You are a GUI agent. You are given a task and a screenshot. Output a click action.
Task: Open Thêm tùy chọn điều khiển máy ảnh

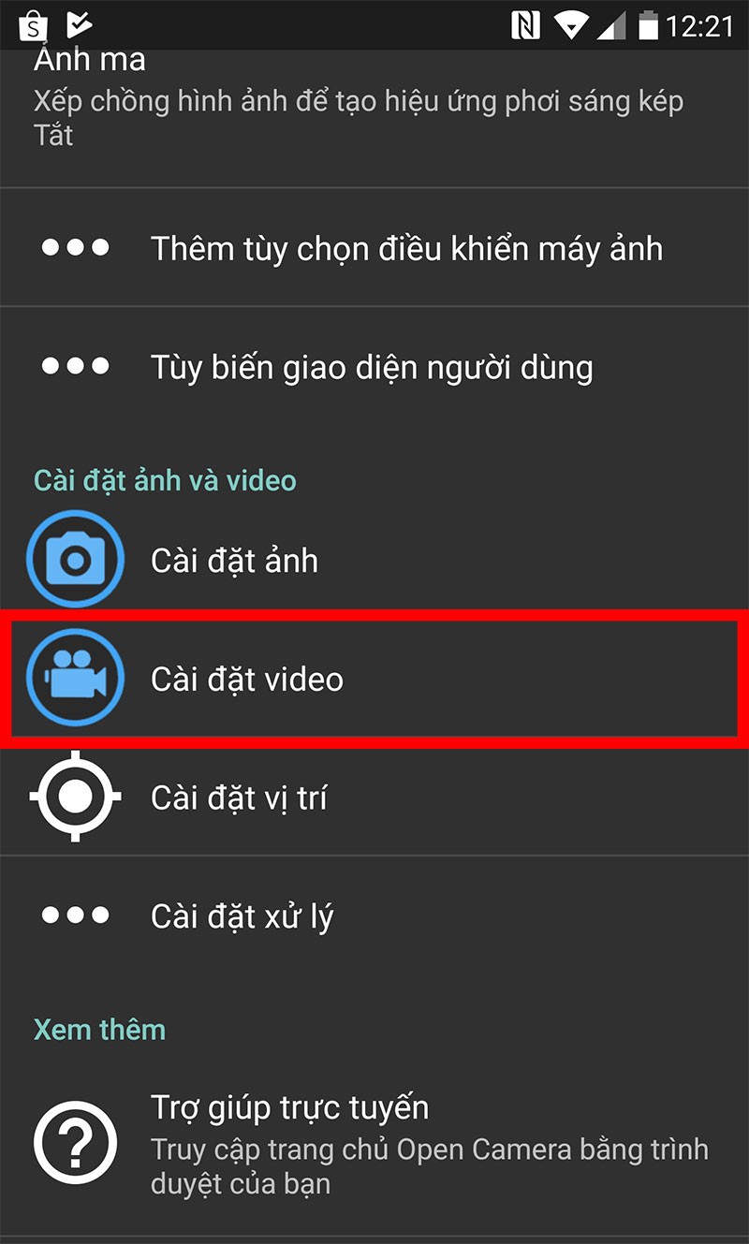click(374, 248)
